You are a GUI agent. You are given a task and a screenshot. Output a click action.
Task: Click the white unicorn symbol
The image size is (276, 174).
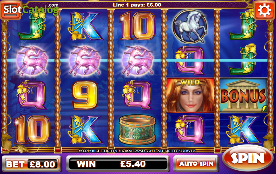pyautogui.click(x=190, y=26)
